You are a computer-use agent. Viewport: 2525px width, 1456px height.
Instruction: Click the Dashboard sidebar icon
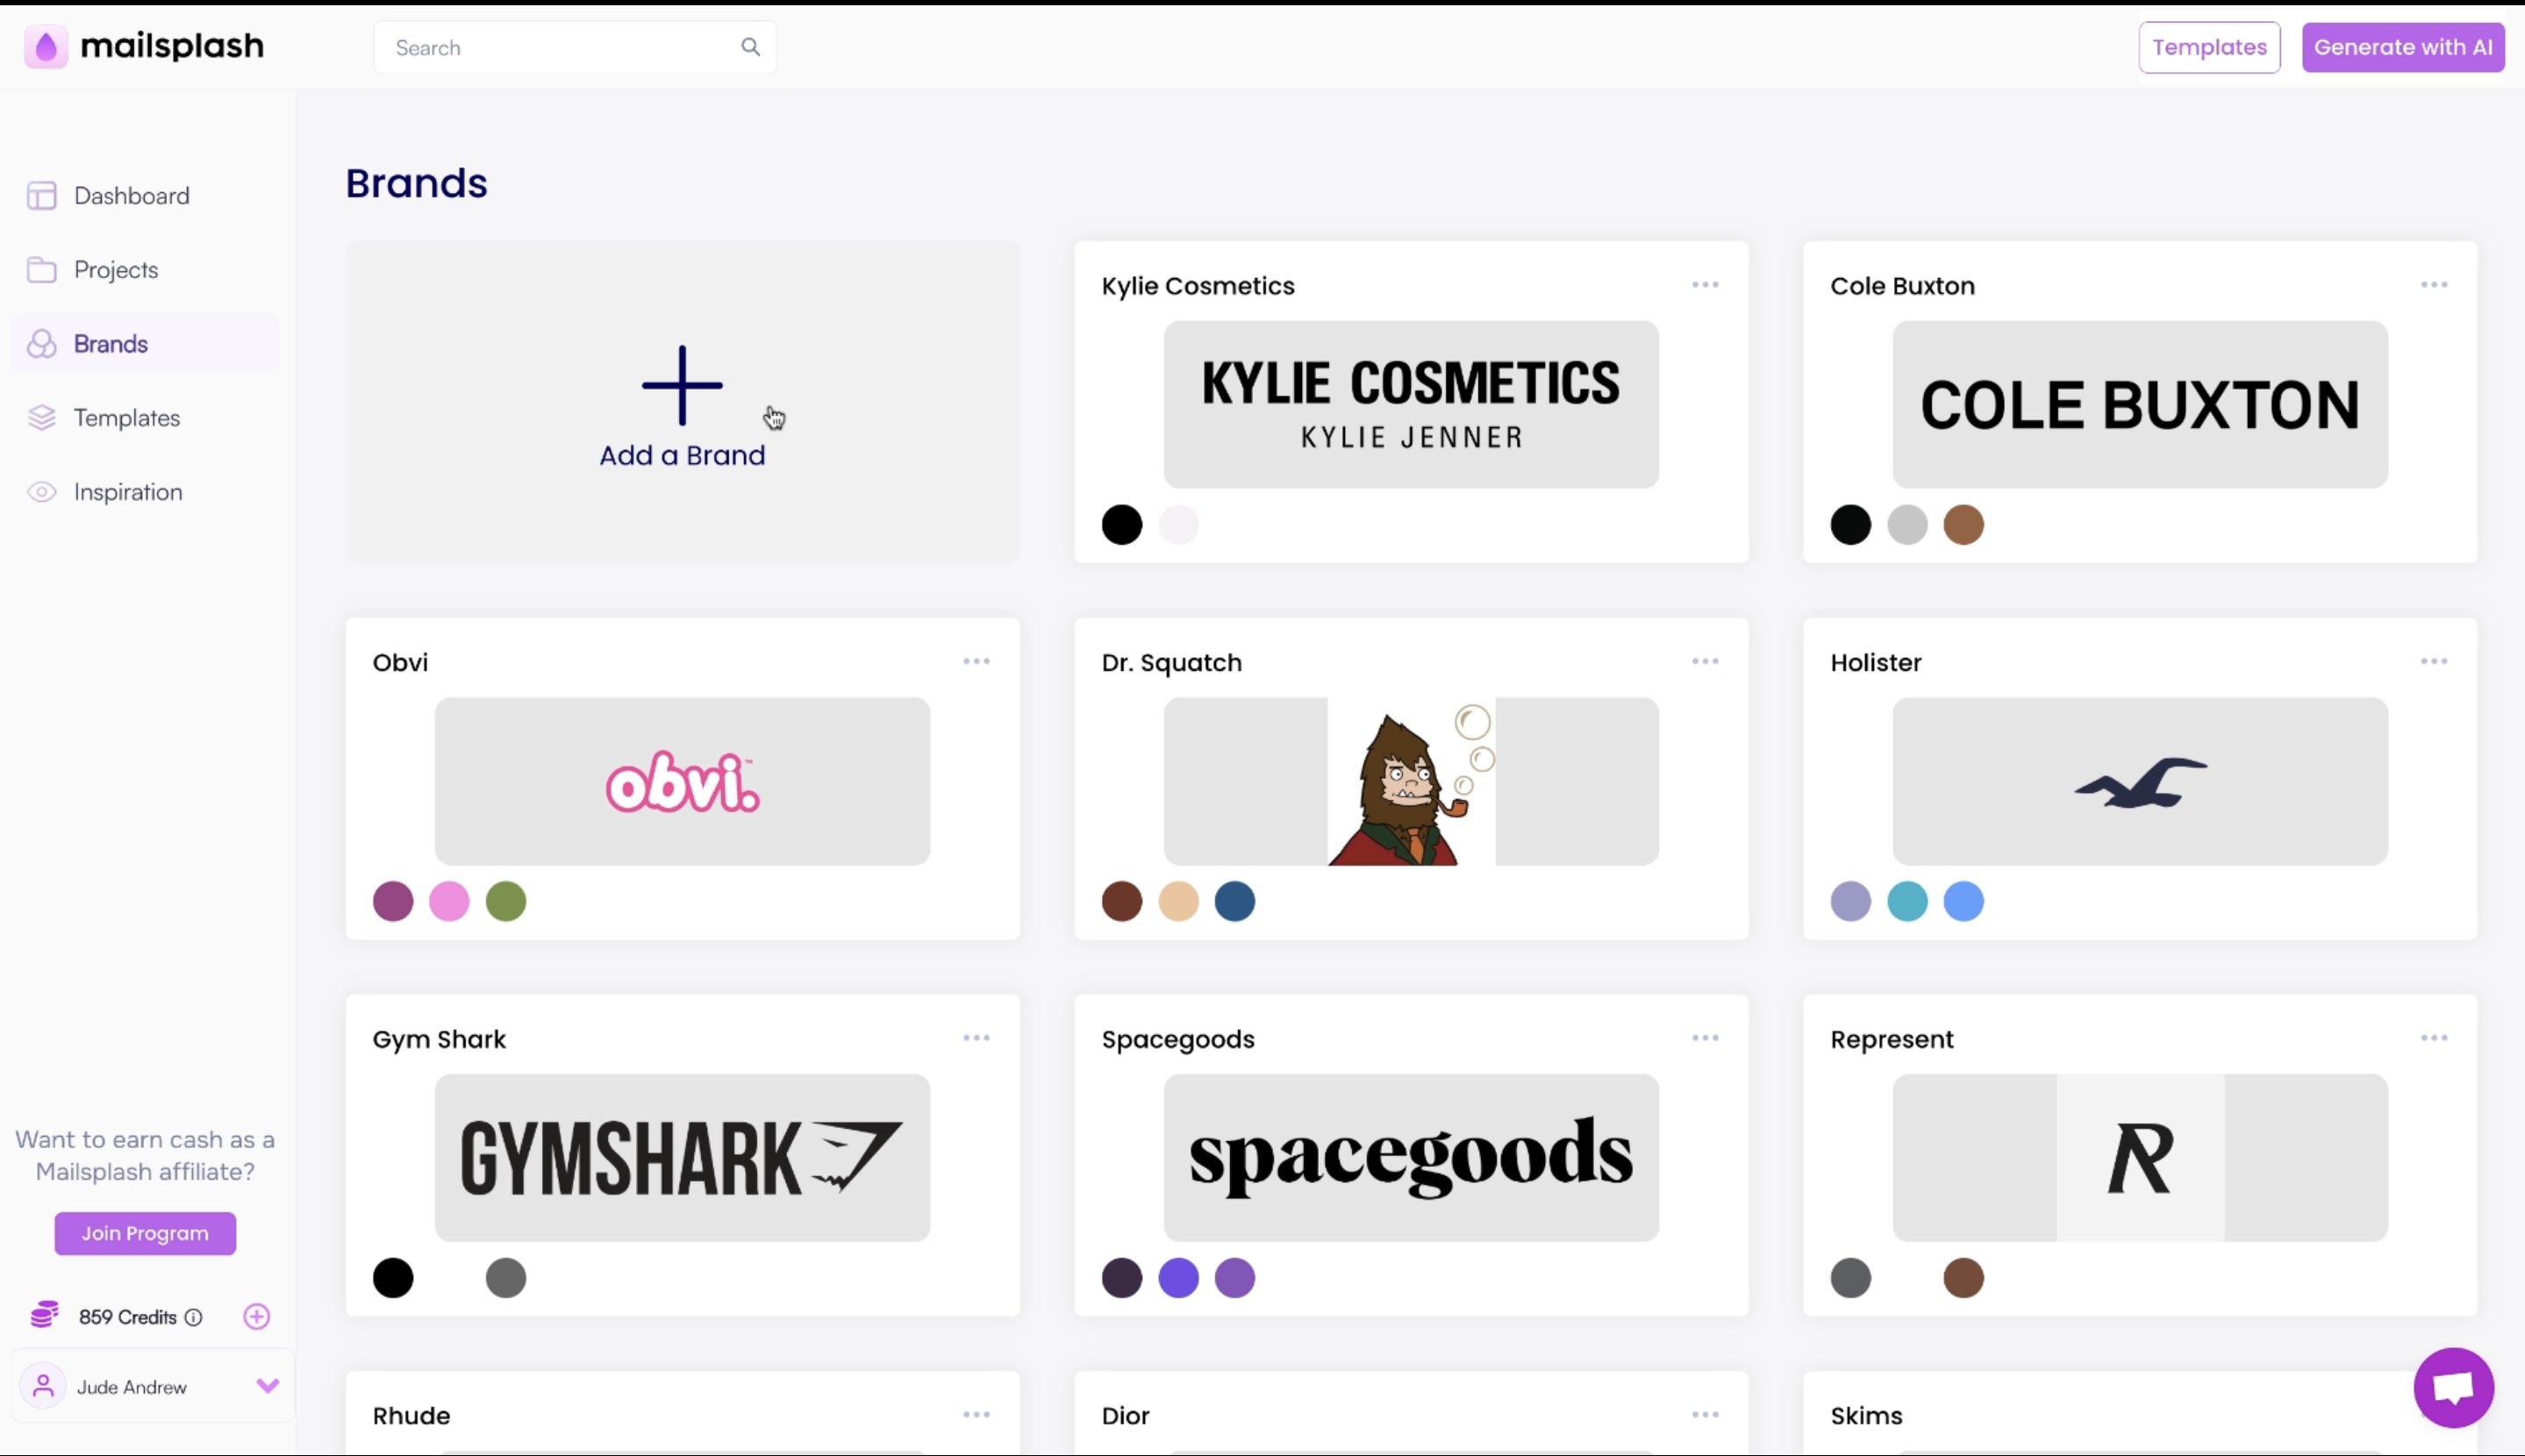tap(42, 195)
